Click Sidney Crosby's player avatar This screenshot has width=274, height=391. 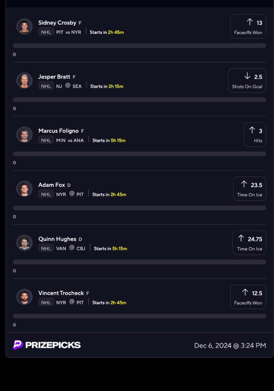pyautogui.click(x=24, y=27)
